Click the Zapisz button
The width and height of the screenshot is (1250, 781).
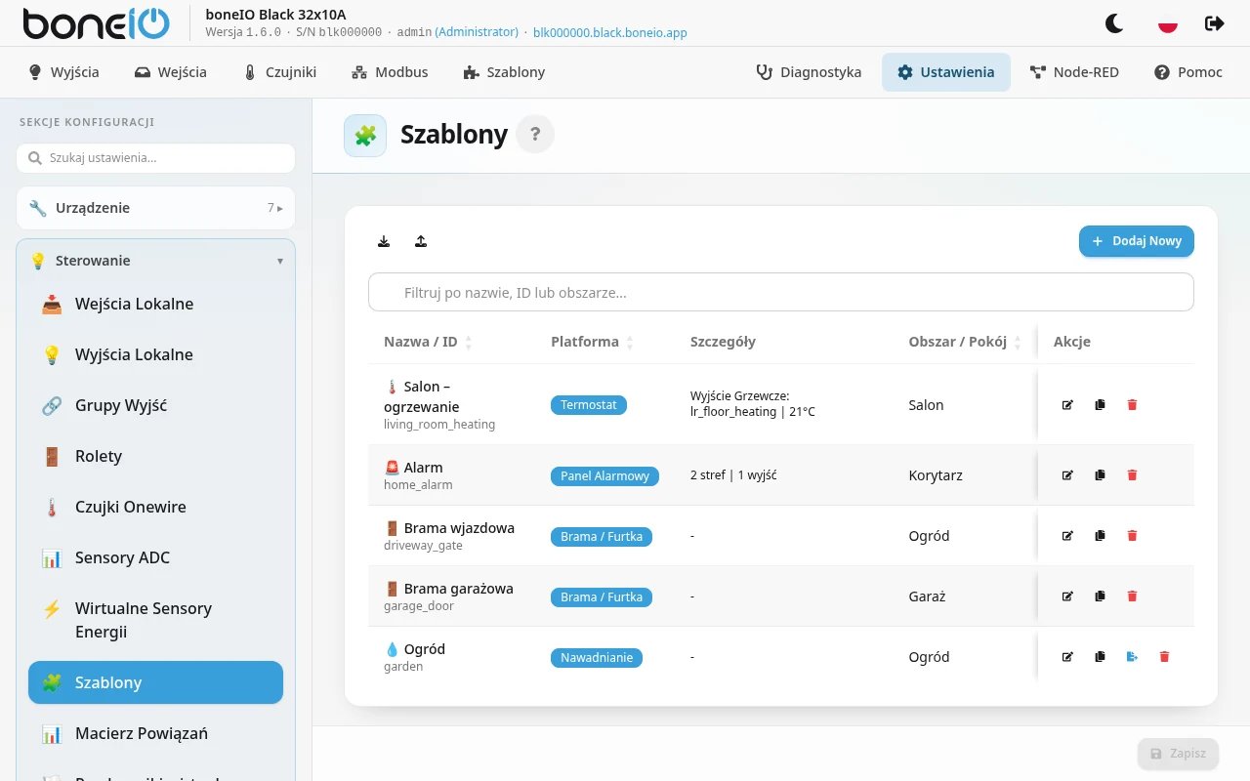[x=1179, y=754]
